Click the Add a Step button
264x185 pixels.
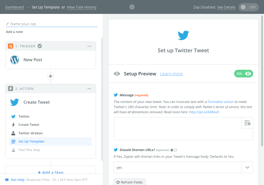(x=51, y=172)
